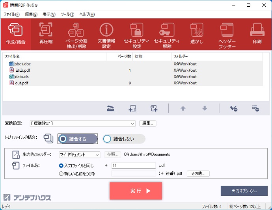
Task: Click ファイル数: 4 in status bar
Action: coord(211,206)
